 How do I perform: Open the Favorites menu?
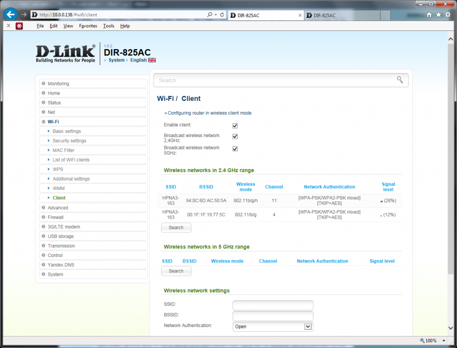(88, 26)
